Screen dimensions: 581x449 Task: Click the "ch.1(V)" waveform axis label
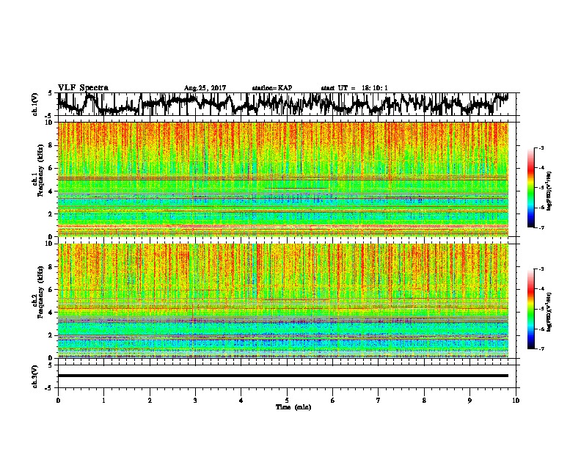tap(35, 104)
